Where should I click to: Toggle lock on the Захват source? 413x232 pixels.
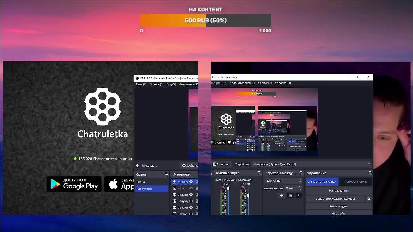tap(196, 214)
